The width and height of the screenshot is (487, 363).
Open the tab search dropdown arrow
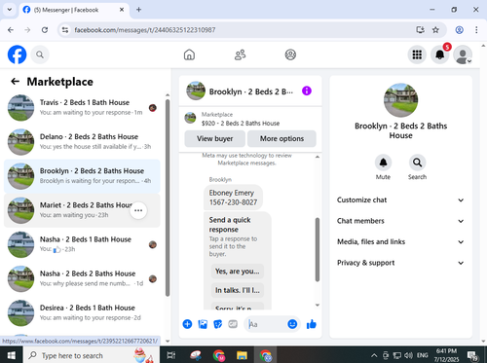coord(10,10)
